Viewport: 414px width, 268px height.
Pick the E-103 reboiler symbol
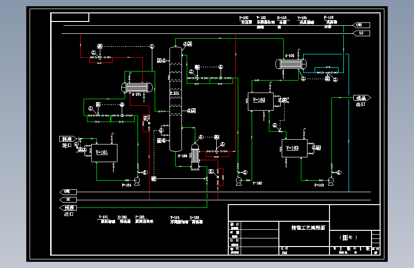pyautogui.click(x=195, y=157)
